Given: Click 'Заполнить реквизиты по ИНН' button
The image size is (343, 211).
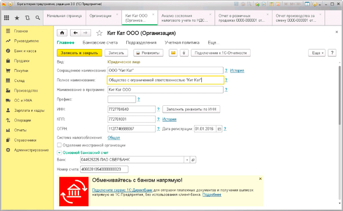Looking at the screenshot, I should (x=191, y=110).
